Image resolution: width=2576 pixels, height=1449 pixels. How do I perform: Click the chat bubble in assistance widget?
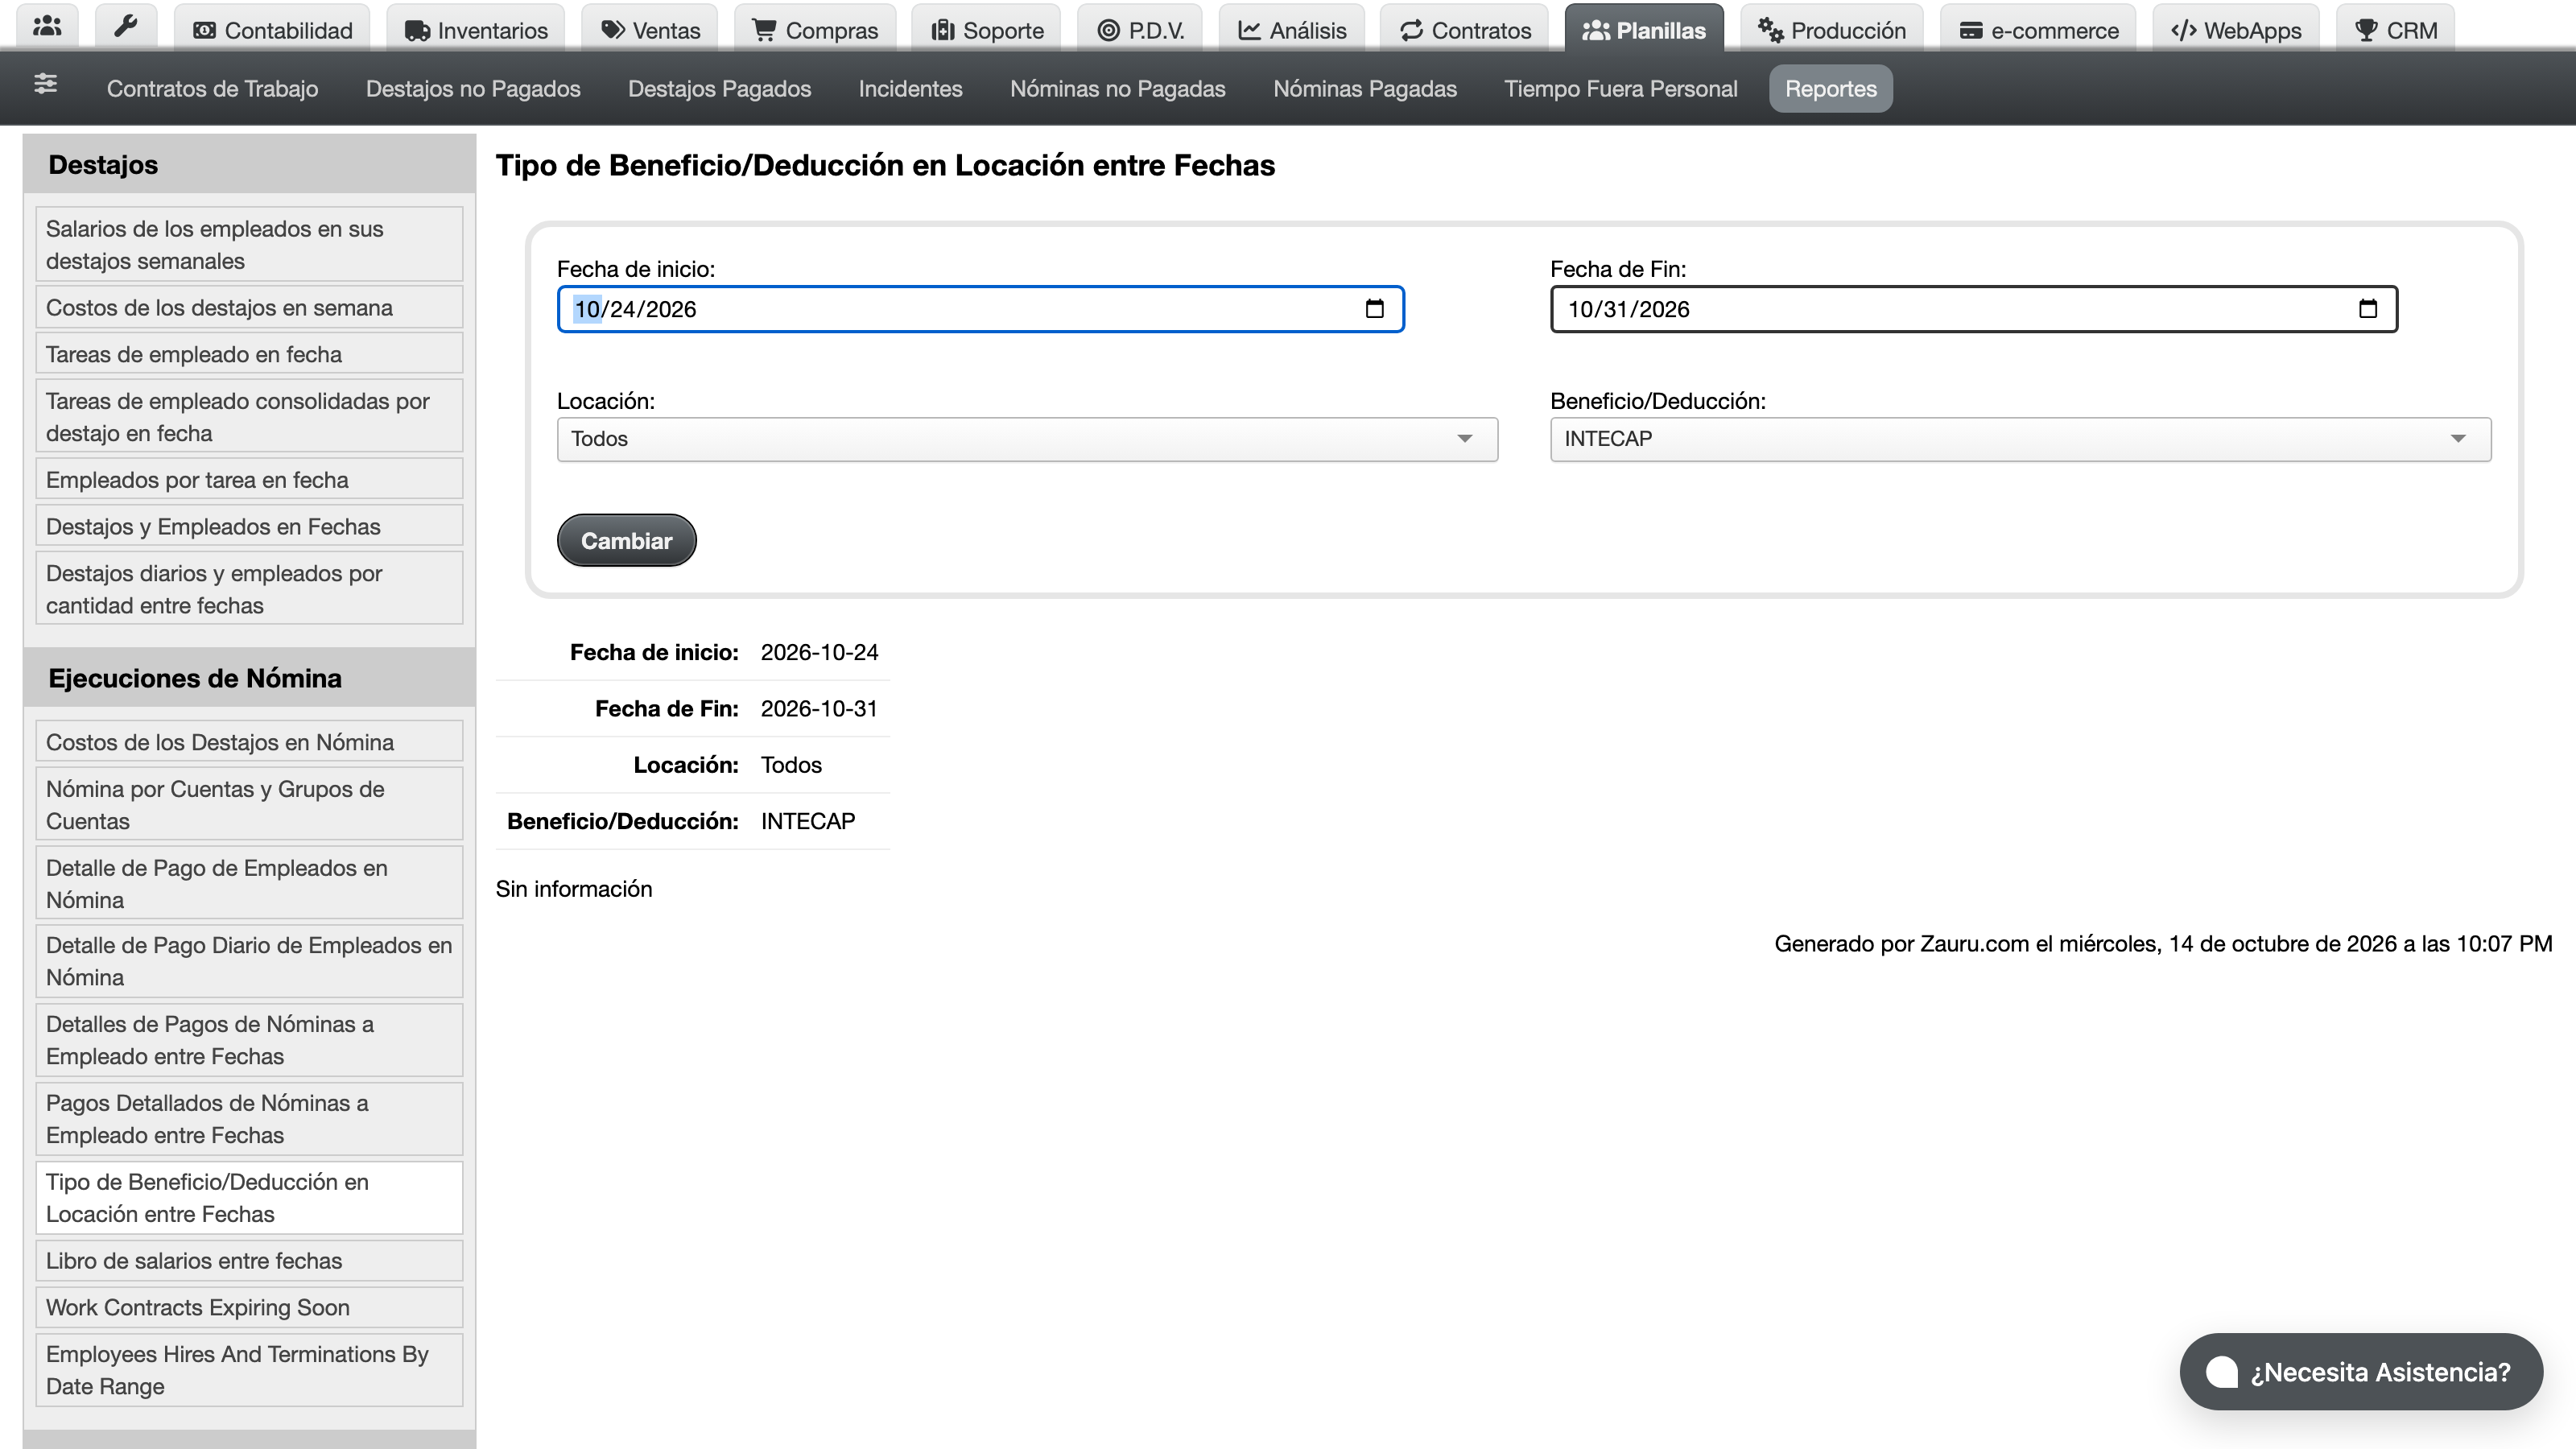[2221, 1372]
